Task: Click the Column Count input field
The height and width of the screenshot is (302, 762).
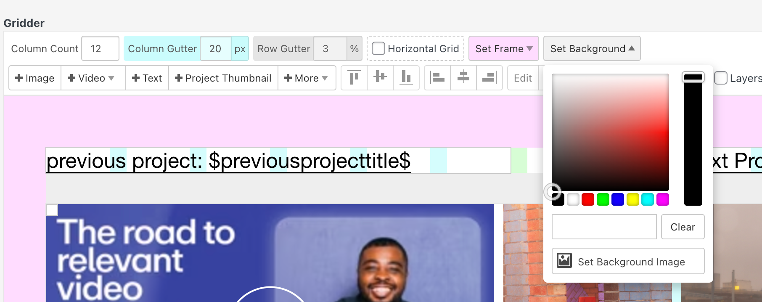Action: pos(100,49)
